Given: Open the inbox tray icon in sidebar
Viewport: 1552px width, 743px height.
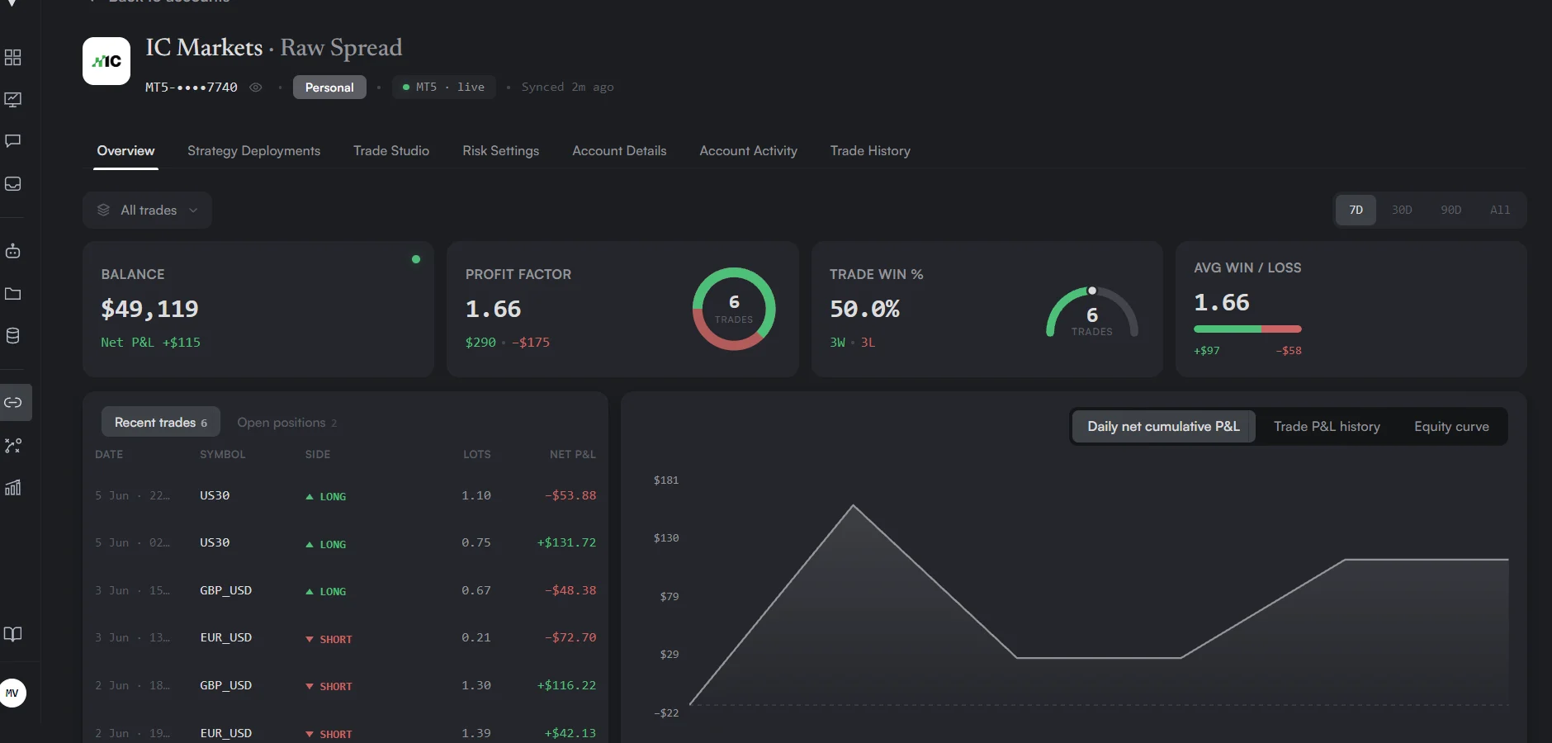Looking at the screenshot, I should pos(13,183).
